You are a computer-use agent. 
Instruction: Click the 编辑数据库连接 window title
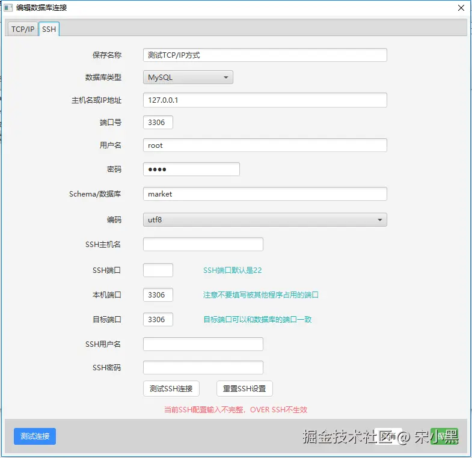click(x=41, y=8)
